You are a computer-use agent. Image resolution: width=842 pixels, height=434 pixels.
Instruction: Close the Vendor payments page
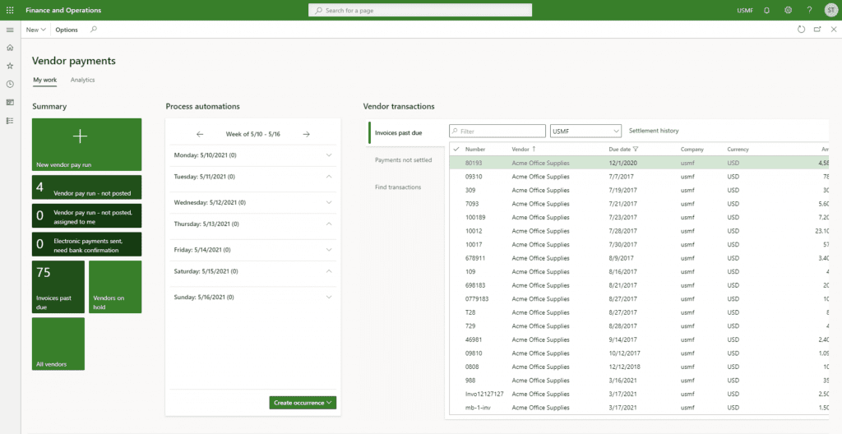pyautogui.click(x=834, y=30)
